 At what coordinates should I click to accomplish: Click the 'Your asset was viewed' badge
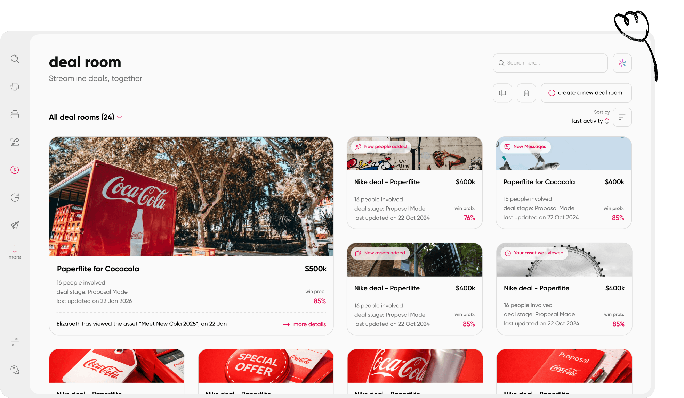pos(534,253)
